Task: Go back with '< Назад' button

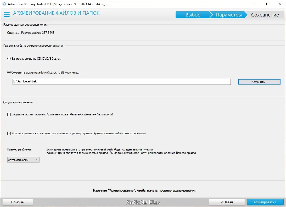Action: [x=227, y=202]
